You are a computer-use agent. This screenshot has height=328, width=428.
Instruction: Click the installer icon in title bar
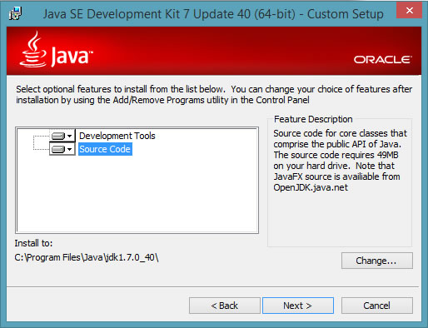[x=15, y=13]
